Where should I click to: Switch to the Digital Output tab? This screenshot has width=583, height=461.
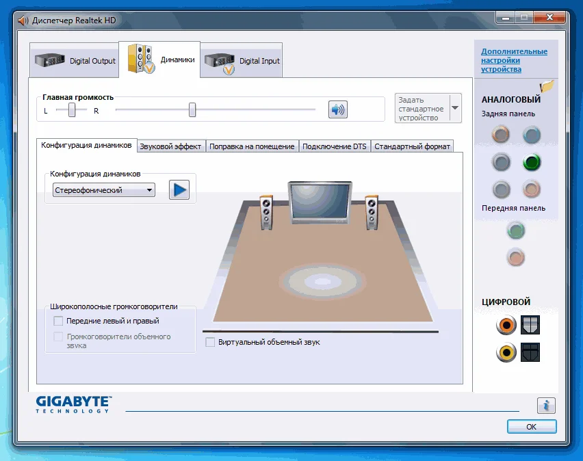[x=75, y=61]
